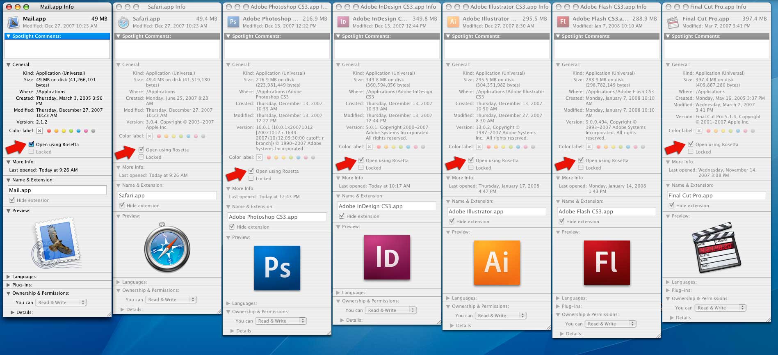Apply the red color label in Mail.app Info
This screenshot has height=355, width=778.
49,131
